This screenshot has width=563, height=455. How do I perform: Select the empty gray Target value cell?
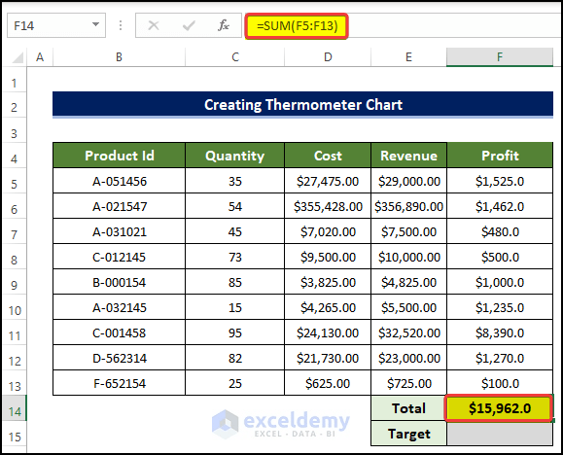click(x=500, y=434)
